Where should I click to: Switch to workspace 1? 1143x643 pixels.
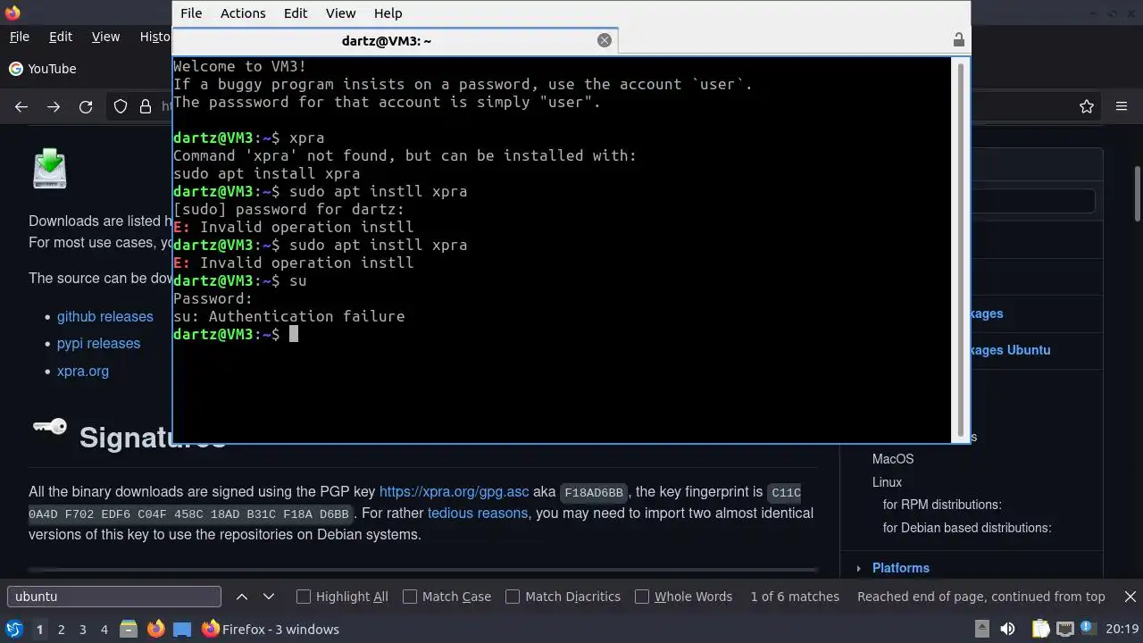click(39, 630)
